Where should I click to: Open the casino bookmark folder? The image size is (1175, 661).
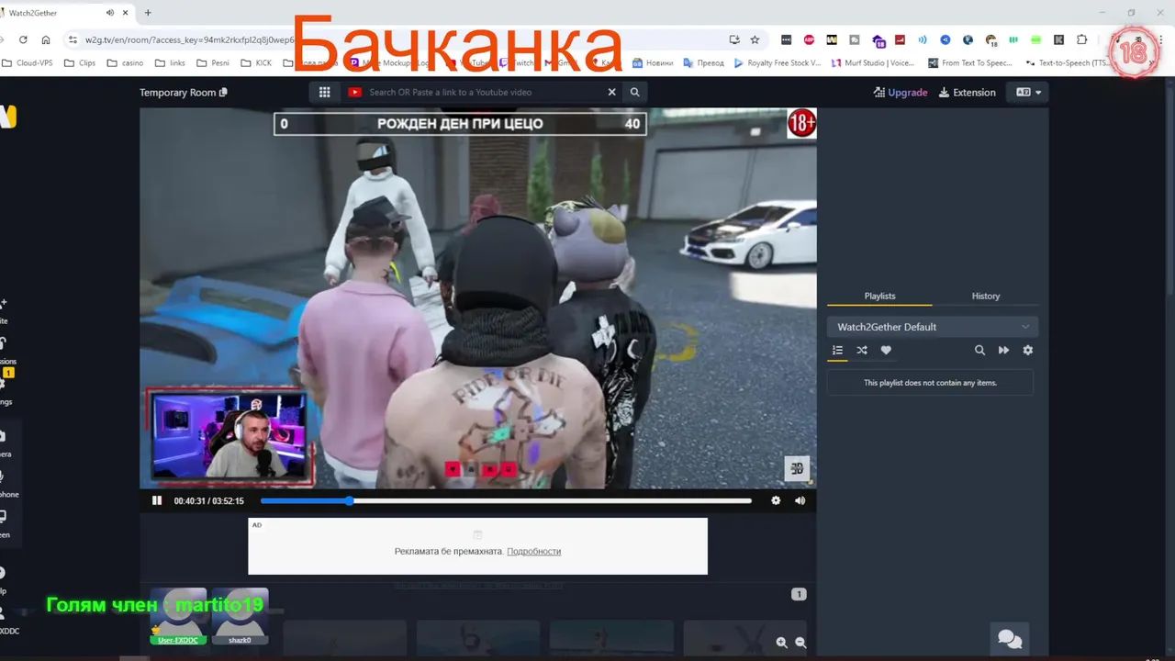[125, 63]
